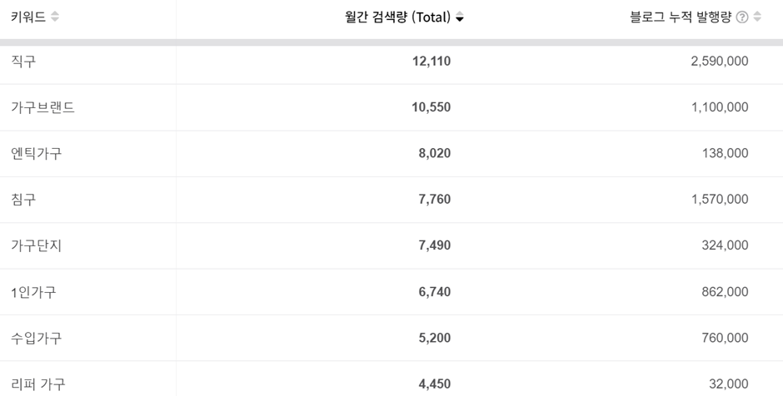This screenshot has width=783, height=396.
Task: Select keyword 가구브랜드
Action: click(x=43, y=107)
